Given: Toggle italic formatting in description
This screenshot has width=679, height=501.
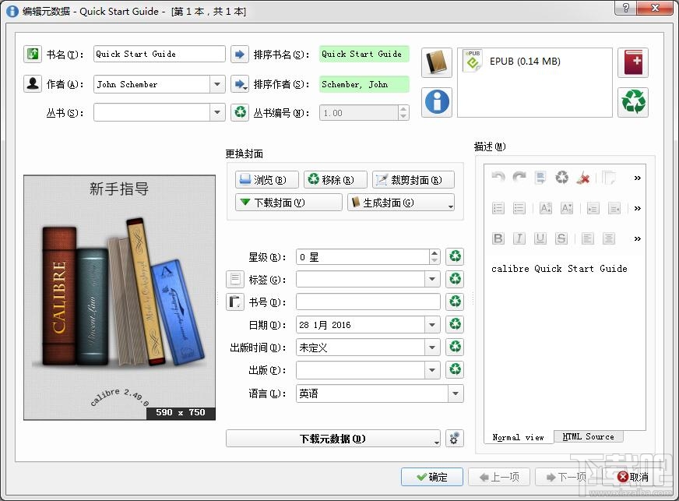Looking at the screenshot, I should (x=519, y=238).
